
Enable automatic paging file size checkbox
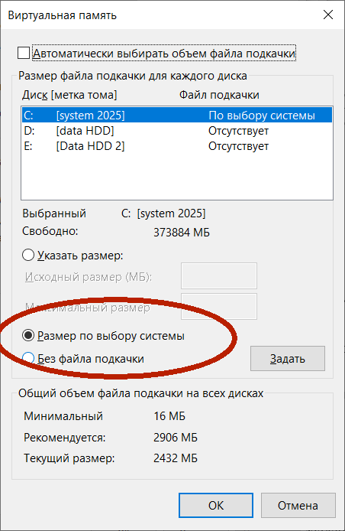24,53
